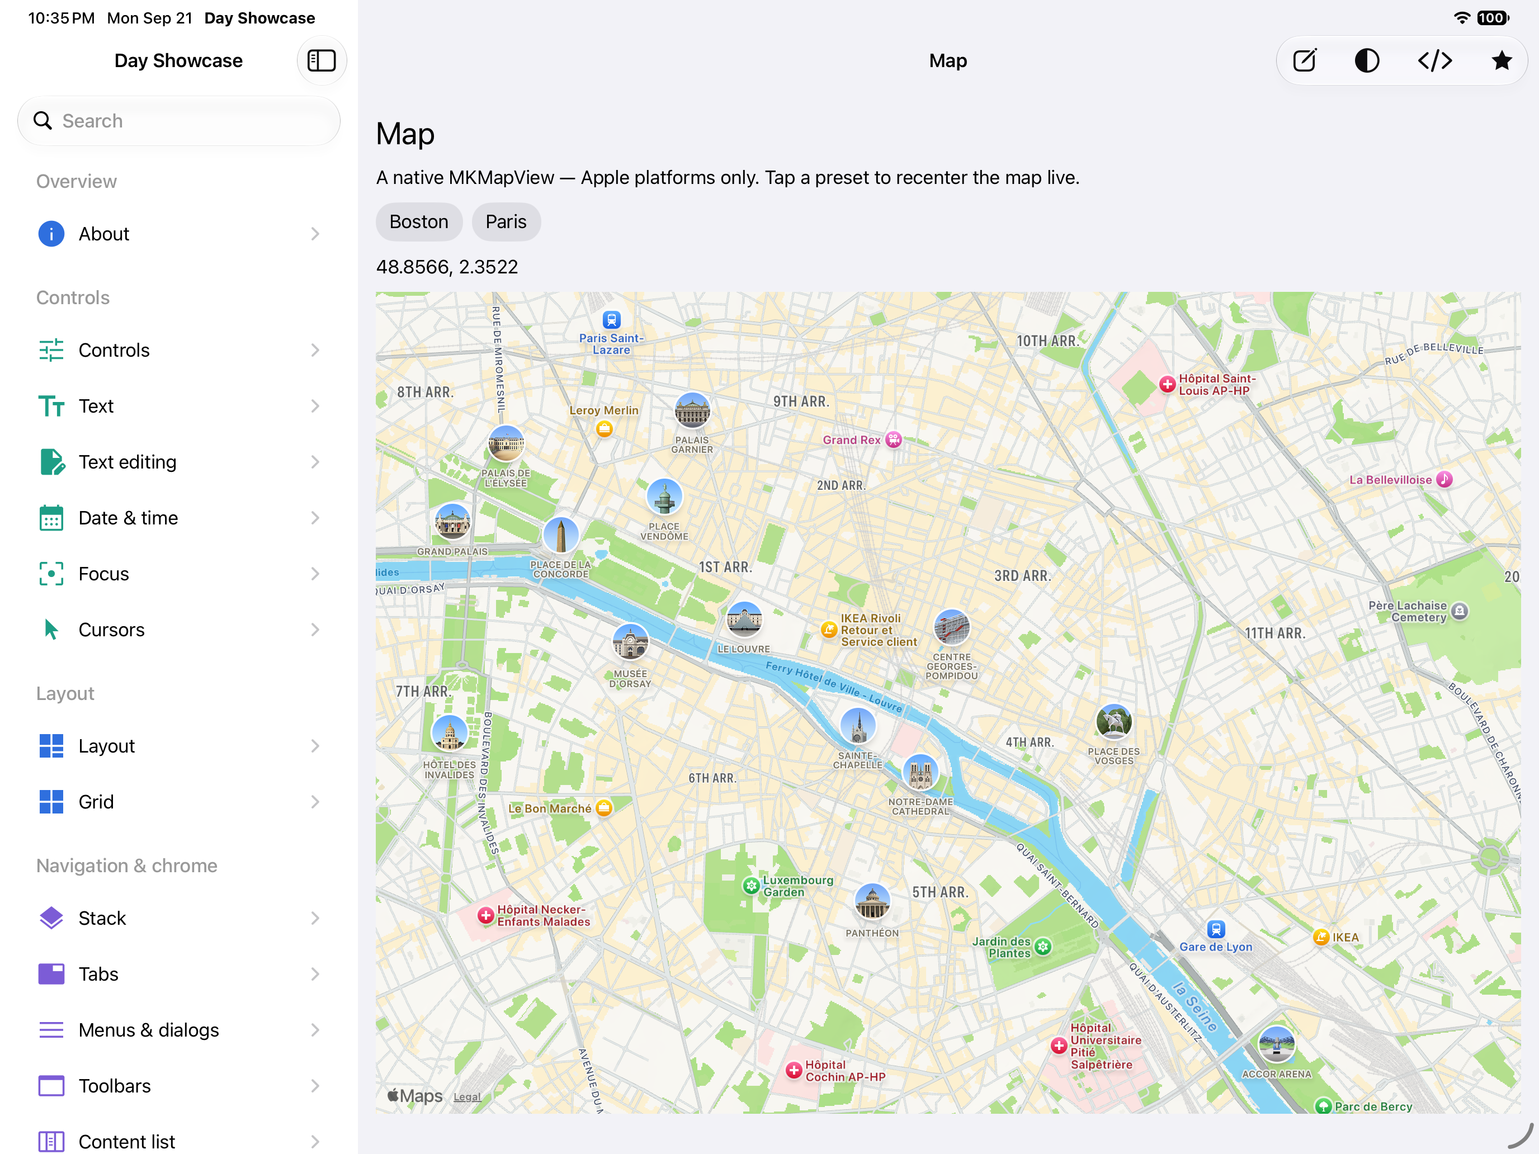Tap the Palais de l'Élysée marker

506,444
